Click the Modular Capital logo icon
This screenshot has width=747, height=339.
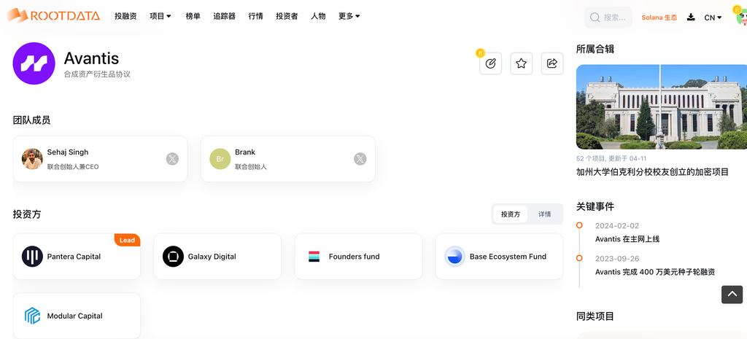[32, 316]
